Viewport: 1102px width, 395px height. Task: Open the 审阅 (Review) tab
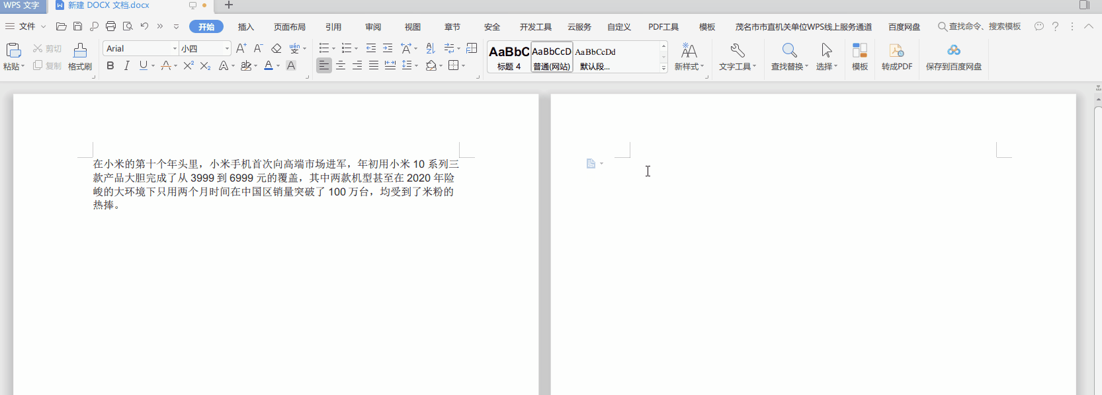pyautogui.click(x=373, y=27)
